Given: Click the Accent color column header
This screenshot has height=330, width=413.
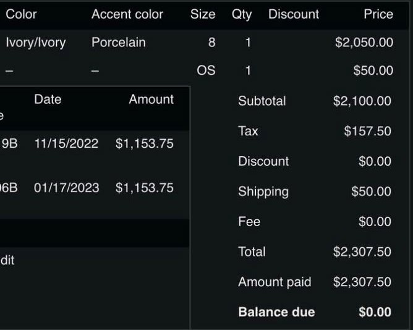Looking at the screenshot, I should 127,14.
